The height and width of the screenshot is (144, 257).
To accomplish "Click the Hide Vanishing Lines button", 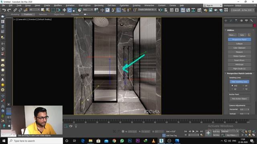I will [239, 82].
